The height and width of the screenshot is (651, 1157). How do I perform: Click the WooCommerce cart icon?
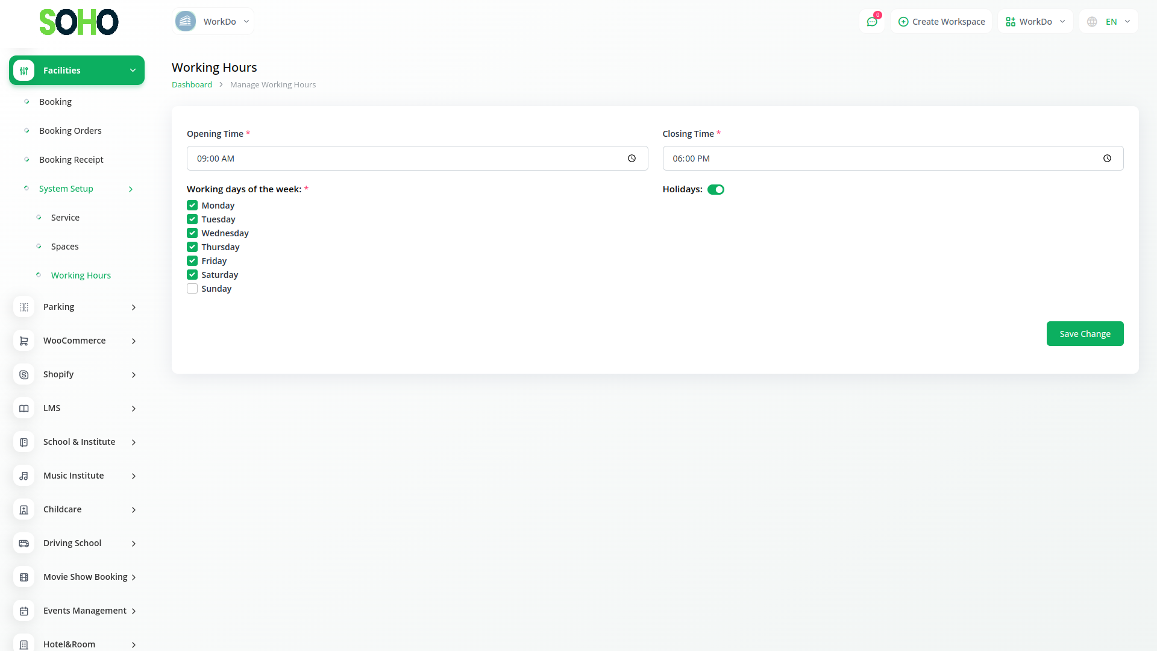pyautogui.click(x=24, y=341)
